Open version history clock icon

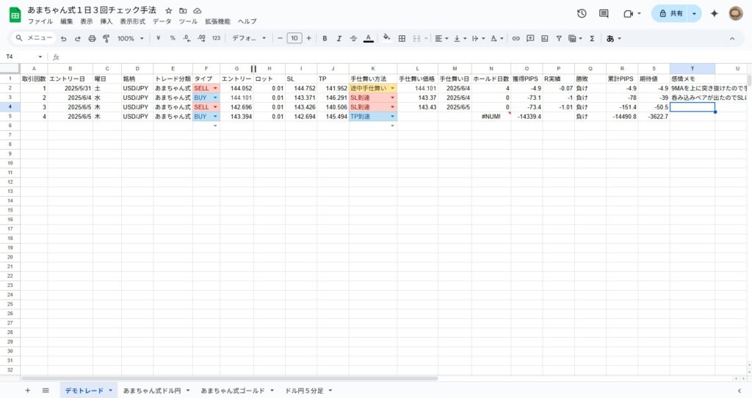(x=582, y=13)
